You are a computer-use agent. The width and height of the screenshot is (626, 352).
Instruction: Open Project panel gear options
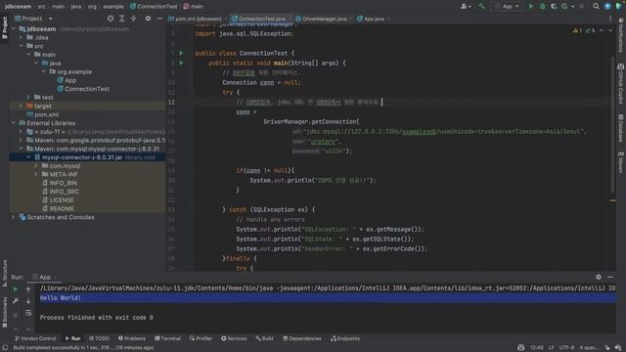pyautogui.click(x=148, y=19)
